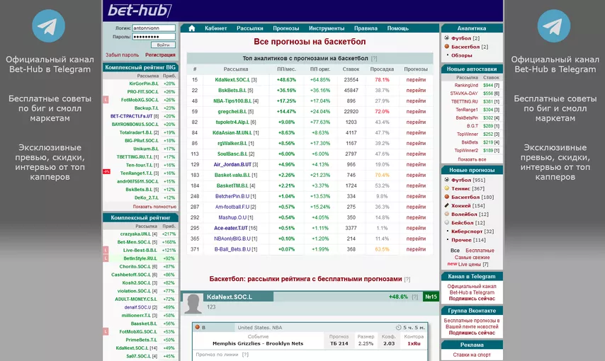Open Прочее forecasts link
The height and width of the screenshot is (361, 605).
click(461, 240)
